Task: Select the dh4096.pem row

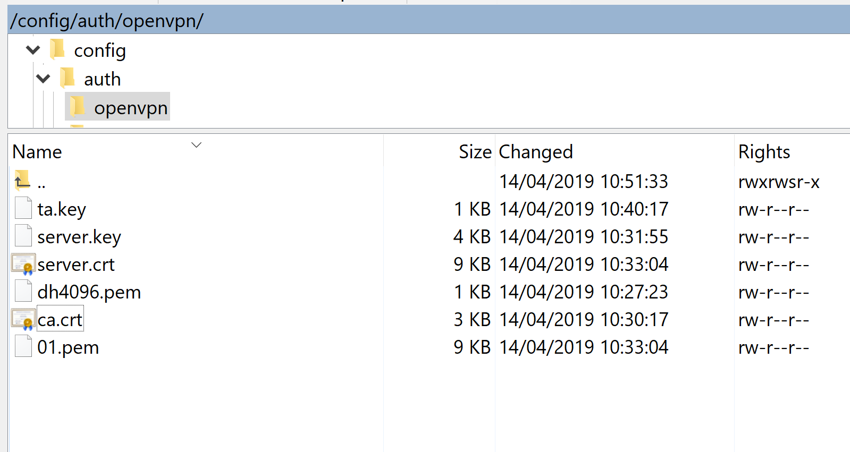Action: (89, 292)
